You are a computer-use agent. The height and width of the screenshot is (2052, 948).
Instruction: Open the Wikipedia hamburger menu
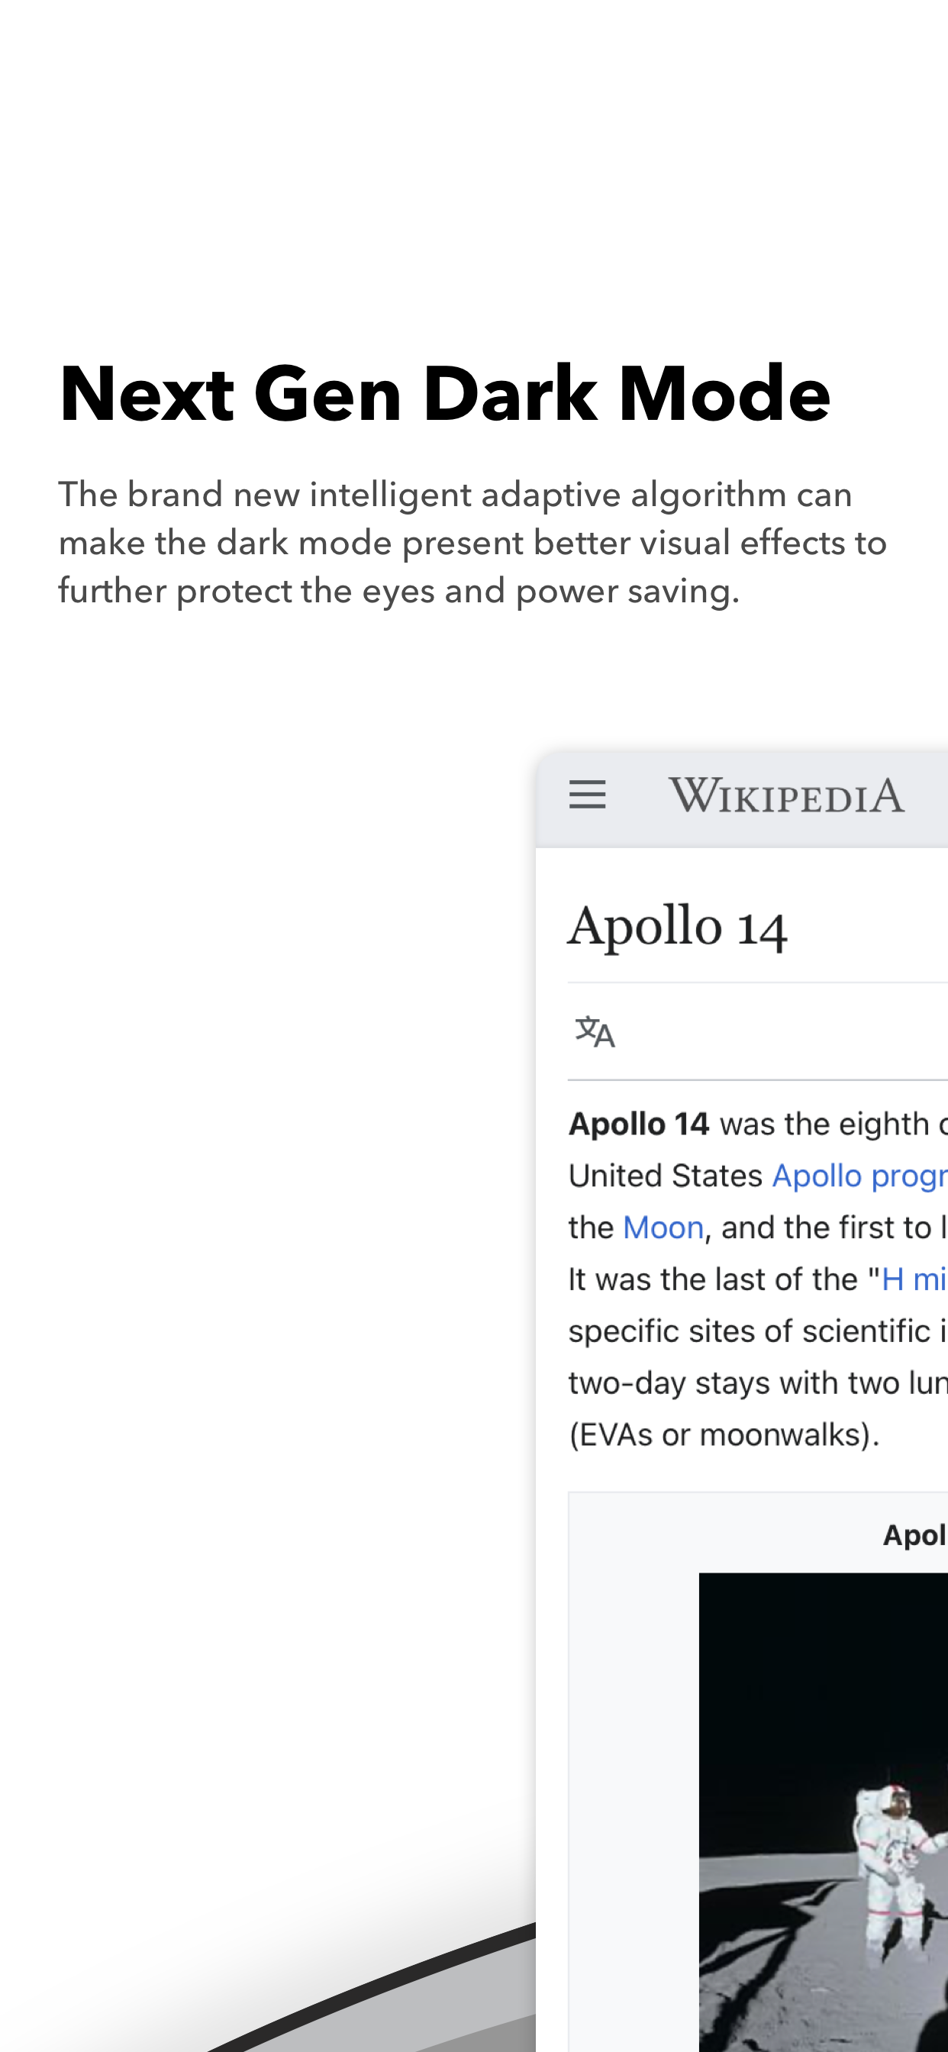(x=587, y=795)
